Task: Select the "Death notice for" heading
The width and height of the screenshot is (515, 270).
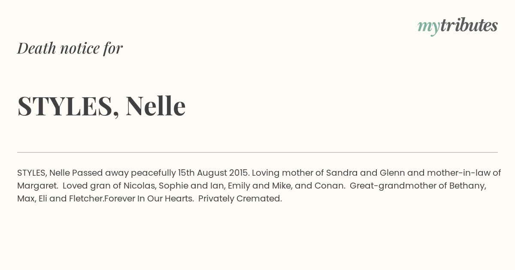Action: [70, 48]
